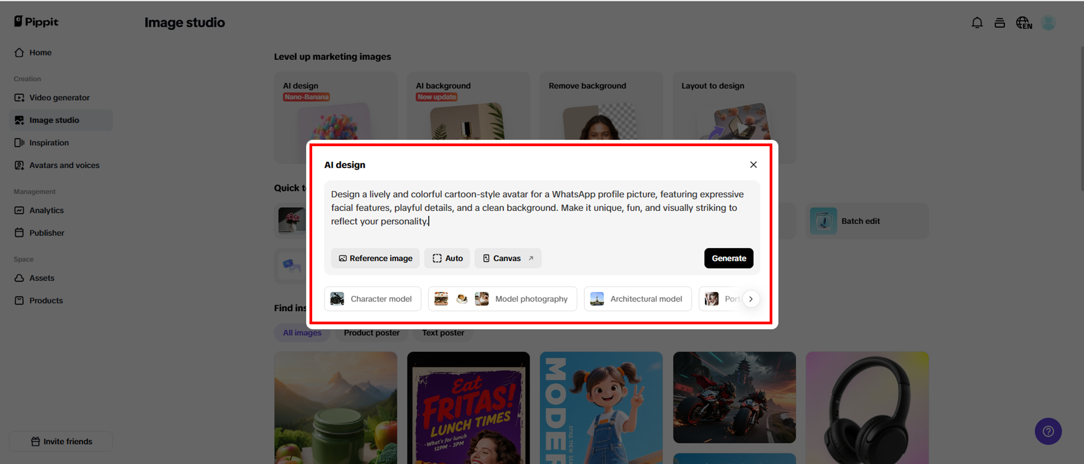Image resolution: width=1084 pixels, height=464 pixels.
Task: Click the Video generator icon
Action: [x=20, y=97]
